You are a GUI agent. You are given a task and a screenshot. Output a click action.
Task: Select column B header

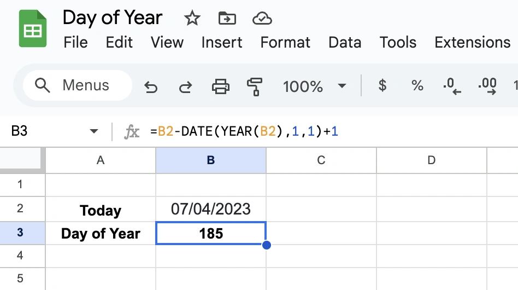tap(211, 160)
